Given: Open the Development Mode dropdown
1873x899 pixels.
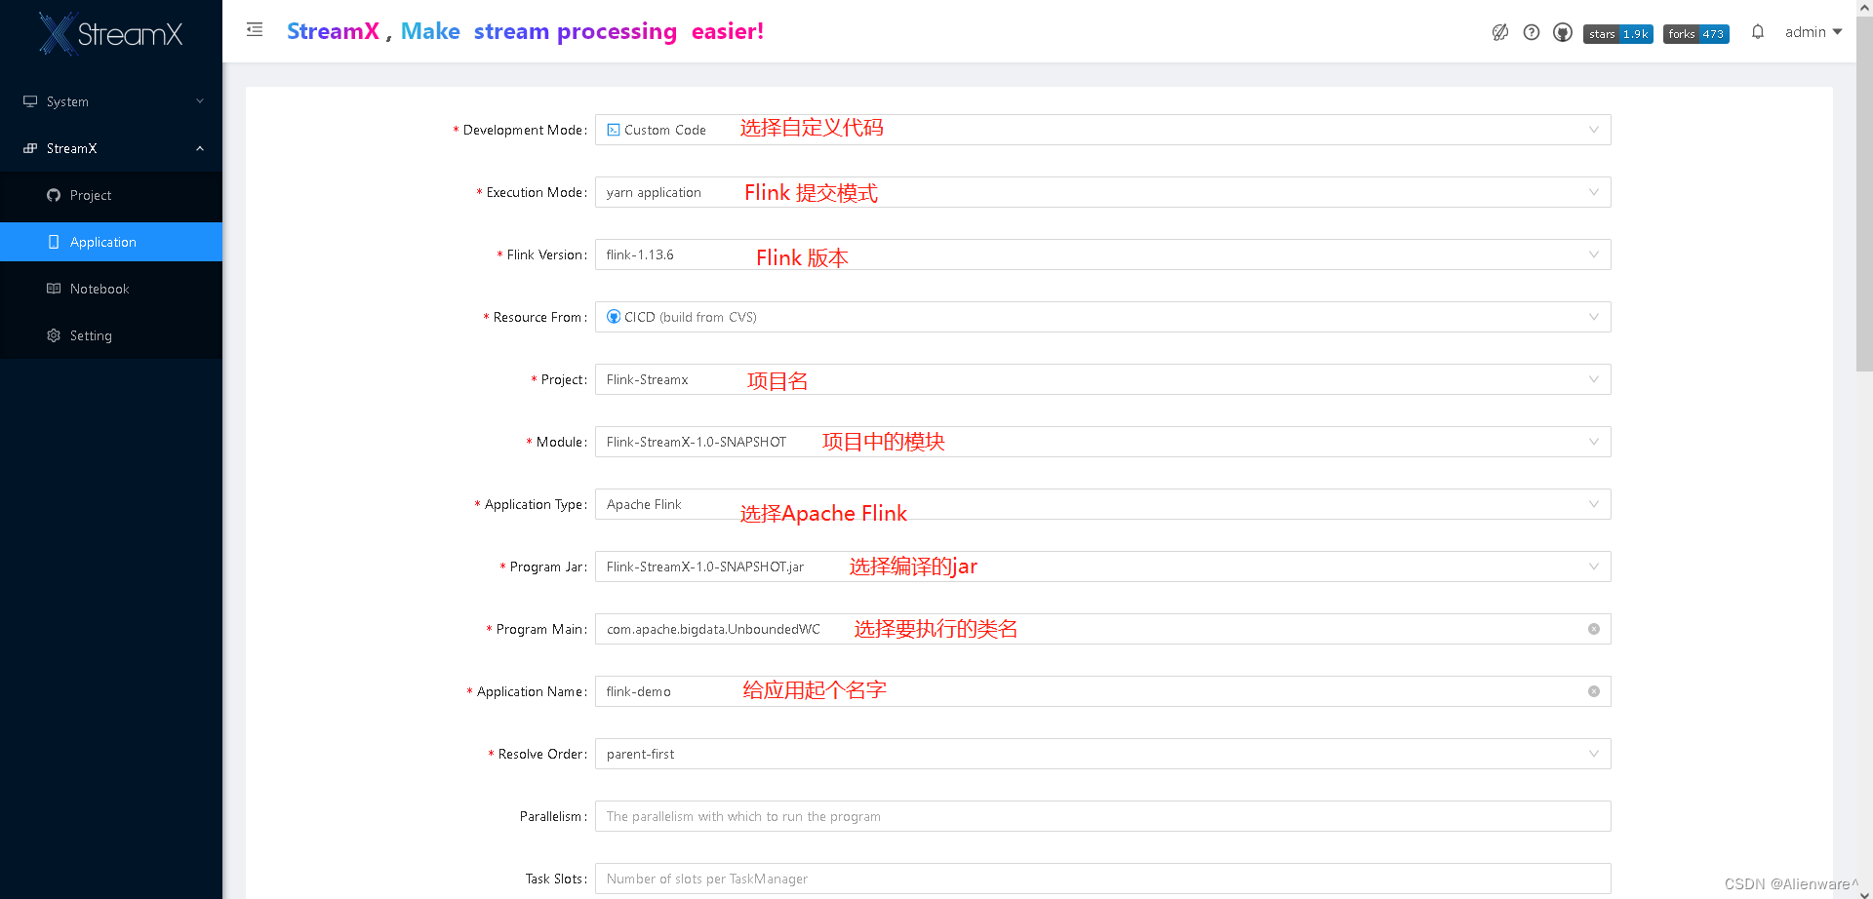Looking at the screenshot, I should [x=1102, y=130].
